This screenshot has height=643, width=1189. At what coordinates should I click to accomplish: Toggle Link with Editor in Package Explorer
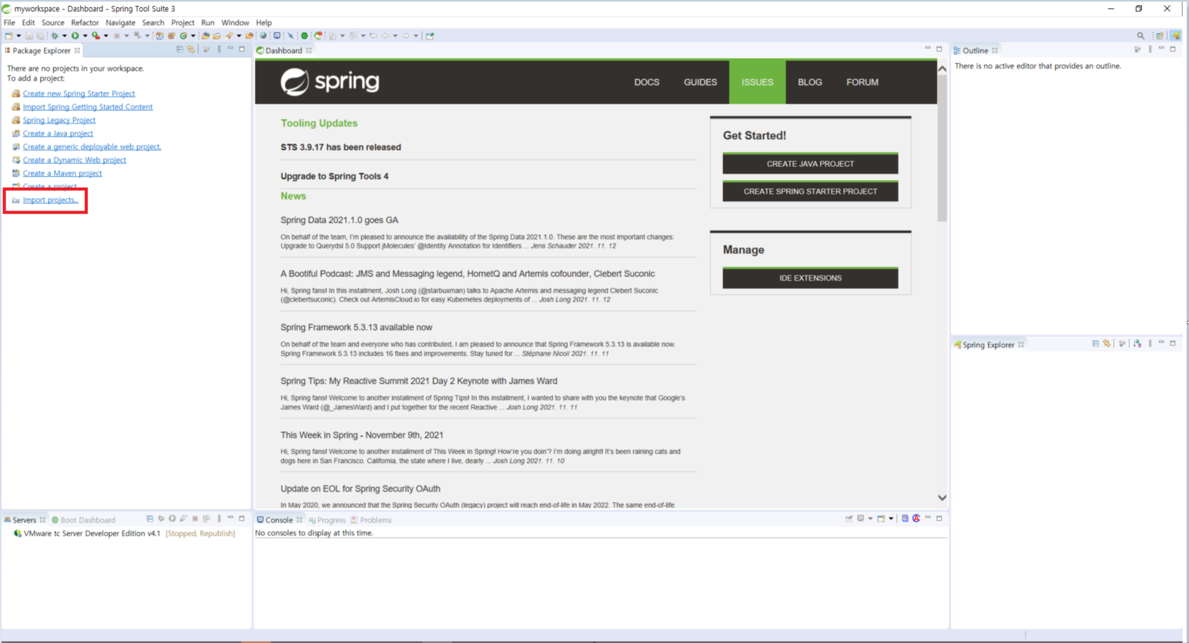coord(191,49)
